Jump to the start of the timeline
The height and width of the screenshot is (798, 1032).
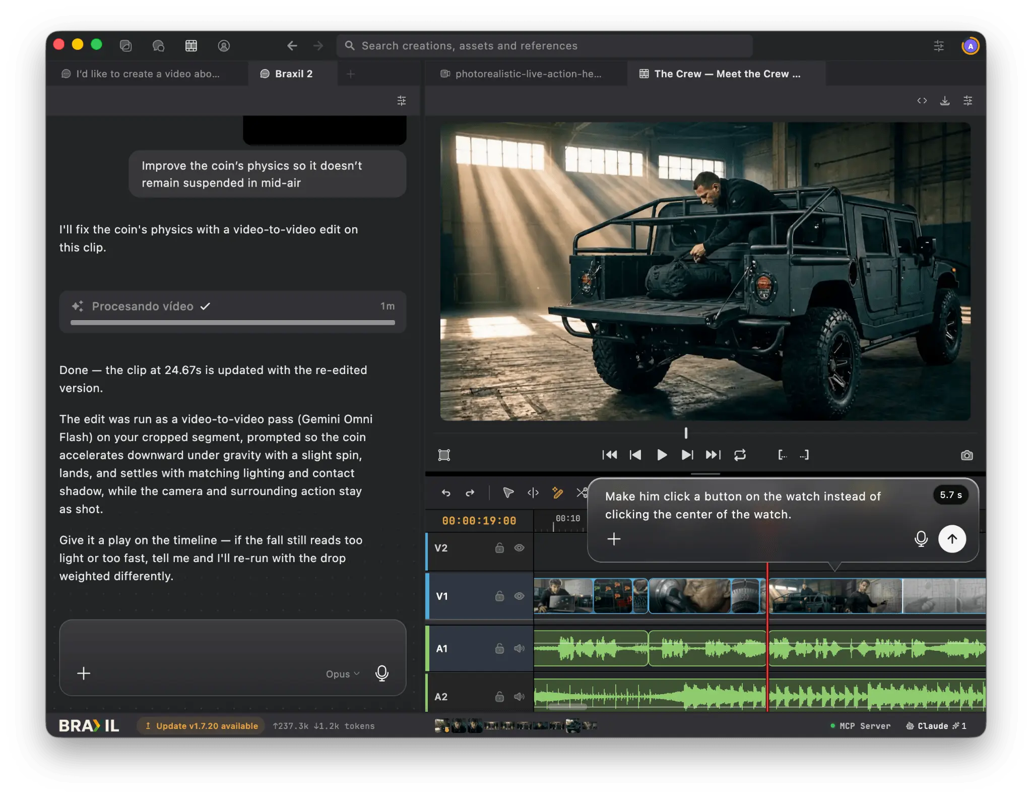[x=610, y=455]
